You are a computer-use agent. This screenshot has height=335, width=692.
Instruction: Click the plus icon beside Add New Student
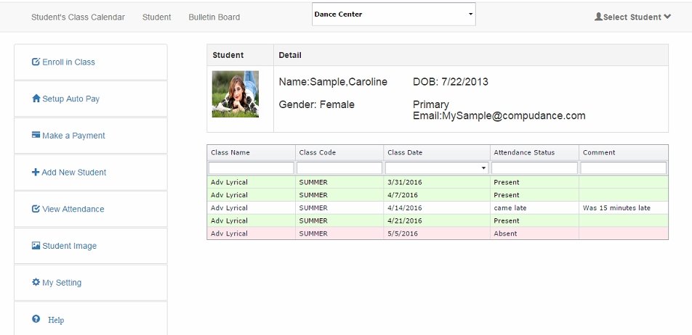36,172
